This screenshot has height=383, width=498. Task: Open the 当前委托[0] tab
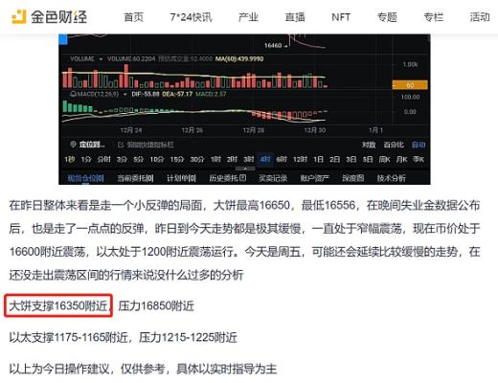(x=135, y=178)
